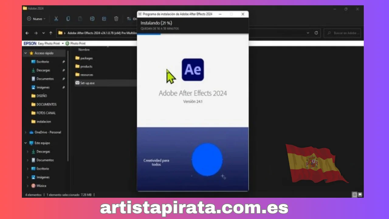Open recent locations chevron beside forward arrow
This screenshot has height=219, width=389.
tap(43, 33)
